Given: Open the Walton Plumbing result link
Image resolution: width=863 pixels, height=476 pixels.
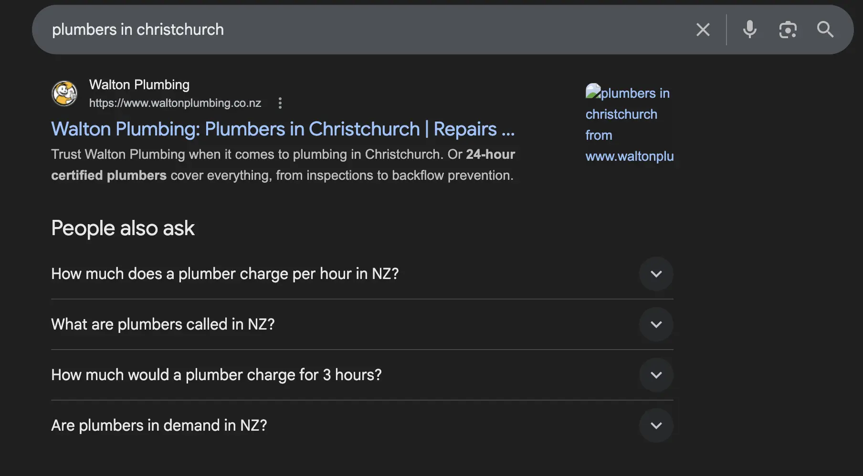Looking at the screenshot, I should pos(283,129).
